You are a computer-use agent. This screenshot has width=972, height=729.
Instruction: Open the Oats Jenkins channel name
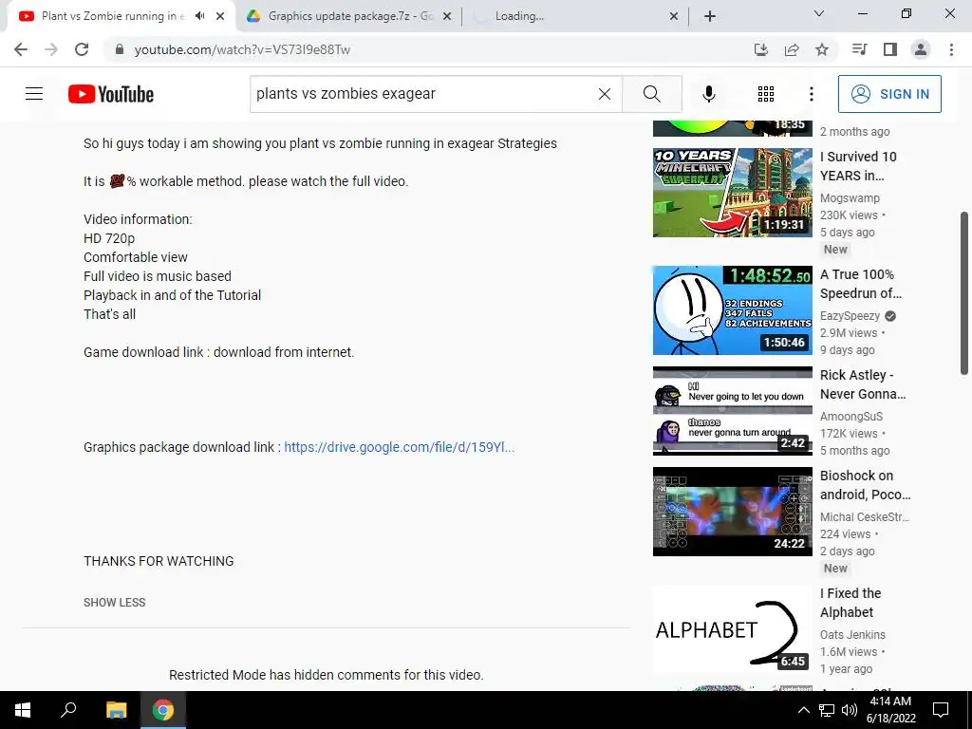pyautogui.click(x=852, y=634)
